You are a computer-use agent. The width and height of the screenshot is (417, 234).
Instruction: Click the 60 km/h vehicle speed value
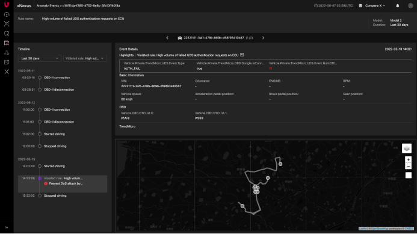point(126,99)
